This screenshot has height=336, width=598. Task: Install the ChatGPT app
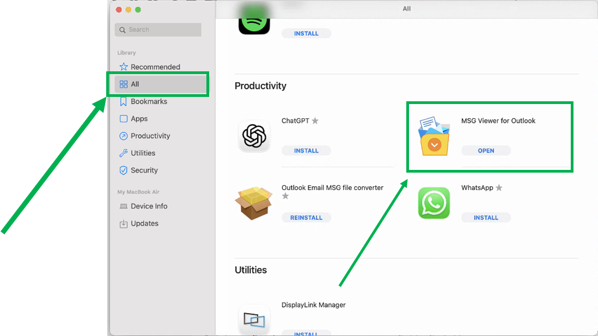click(306, 151)
